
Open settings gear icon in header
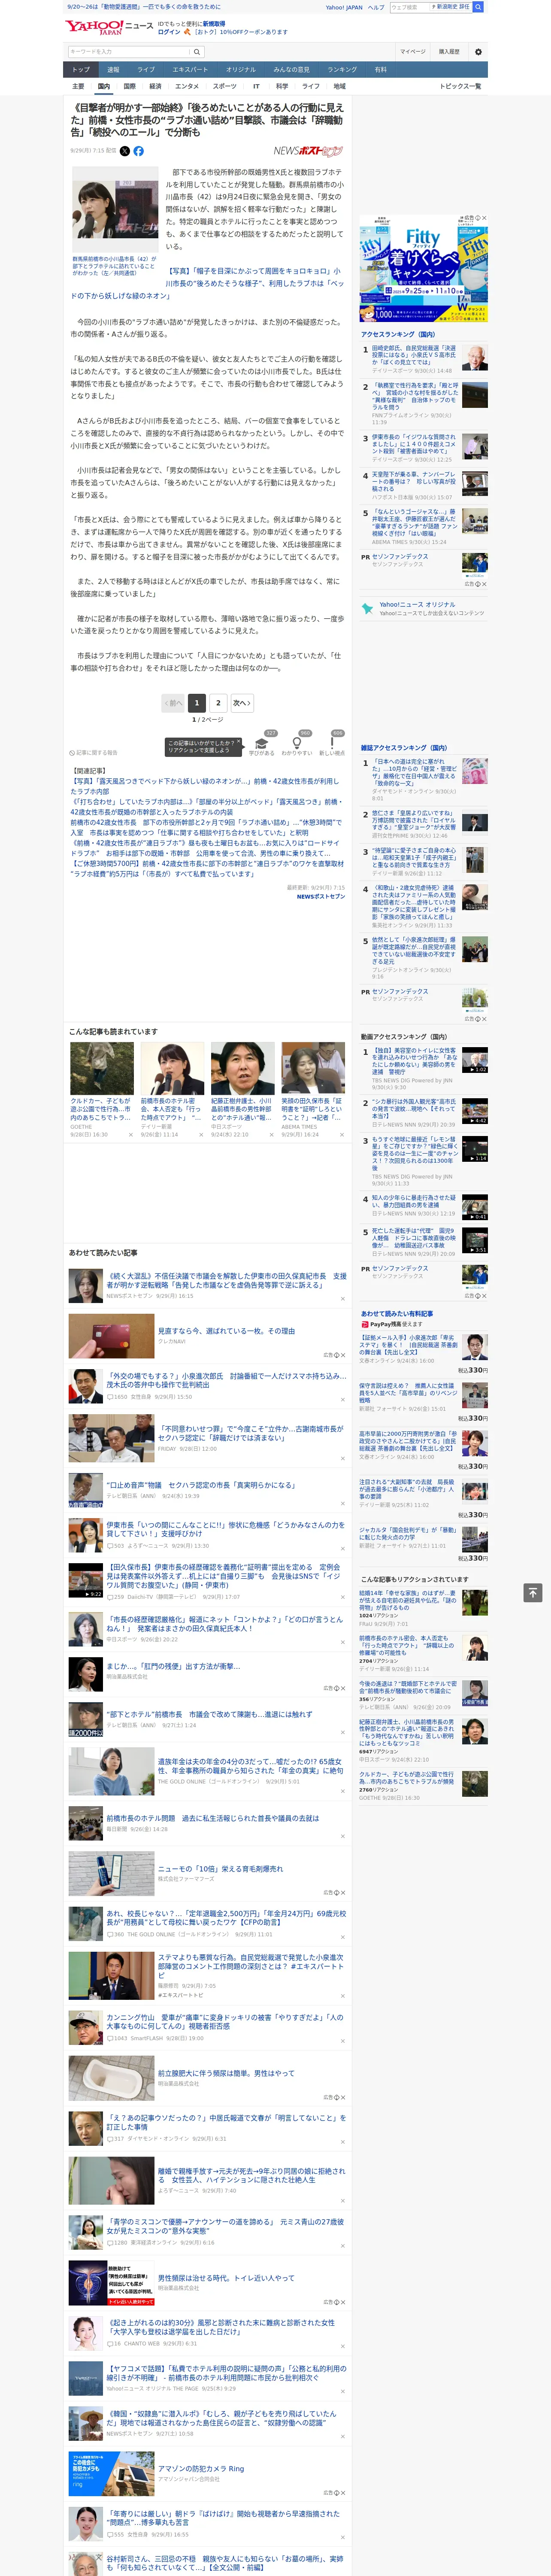(478, 52)
